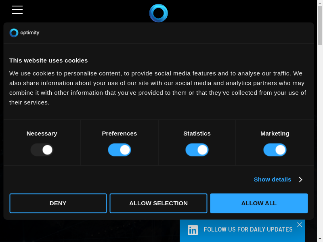Open Follow Us For Daily Updates link
Image resolution: width=323 pixels, height=242 pixels.
pyautogui.click(x=248, y=229)
